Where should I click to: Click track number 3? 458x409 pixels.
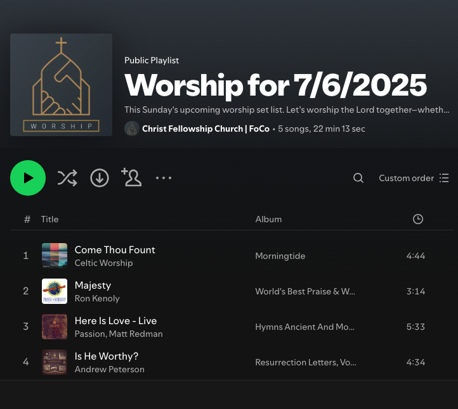pos(26,327)
